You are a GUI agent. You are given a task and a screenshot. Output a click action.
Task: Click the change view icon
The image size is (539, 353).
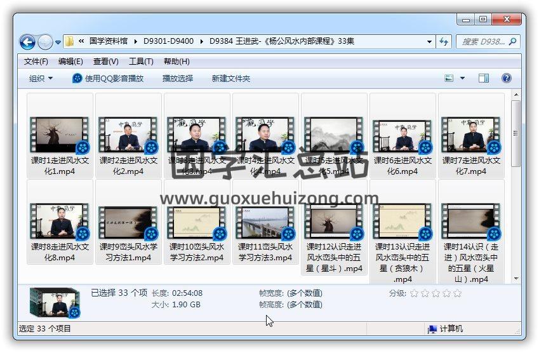coord(449,78)
